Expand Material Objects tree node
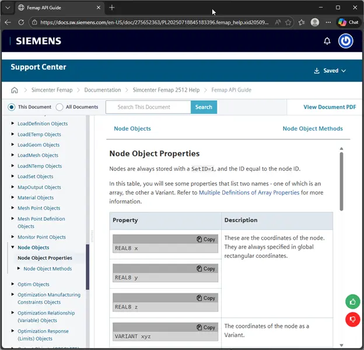This screenshot has width=364, height=350. 13,197
